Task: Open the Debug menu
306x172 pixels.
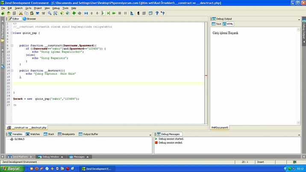Action: pyautogui.click(x=56, y=8)
